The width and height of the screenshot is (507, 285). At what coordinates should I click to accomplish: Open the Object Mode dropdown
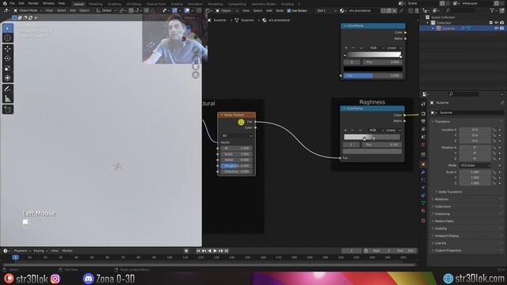28,10
